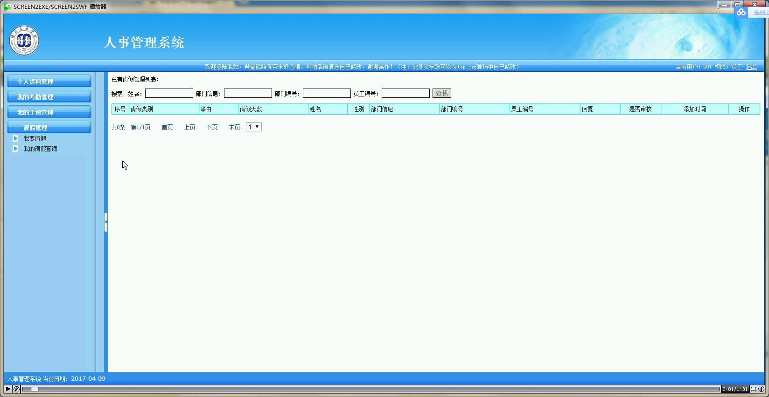Click the 序号 column header

tap(120, 109)
